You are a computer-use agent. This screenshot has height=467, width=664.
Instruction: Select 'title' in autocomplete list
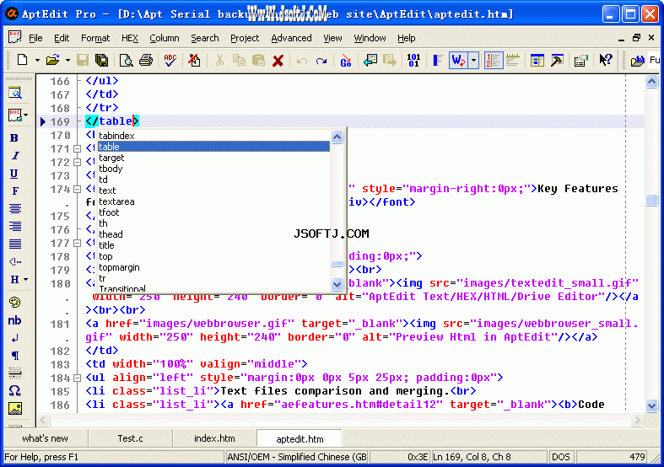213,245
